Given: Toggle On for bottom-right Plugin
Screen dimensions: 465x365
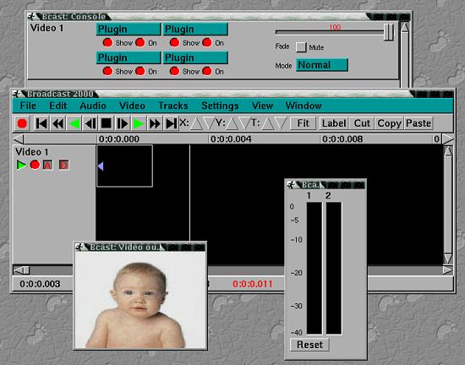Looking at the screenshot, I should pos(207,71).
